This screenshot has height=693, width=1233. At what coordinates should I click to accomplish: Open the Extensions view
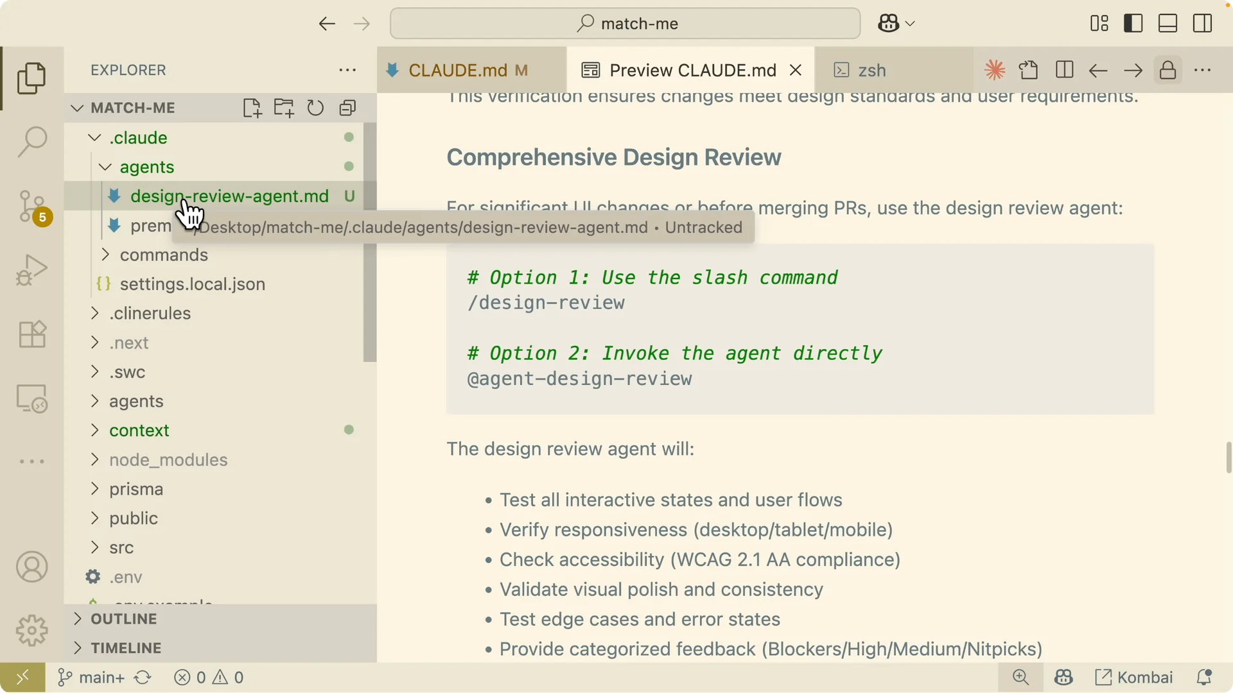point(31,334)
